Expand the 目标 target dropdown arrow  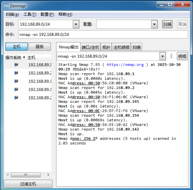coord(76,24)
